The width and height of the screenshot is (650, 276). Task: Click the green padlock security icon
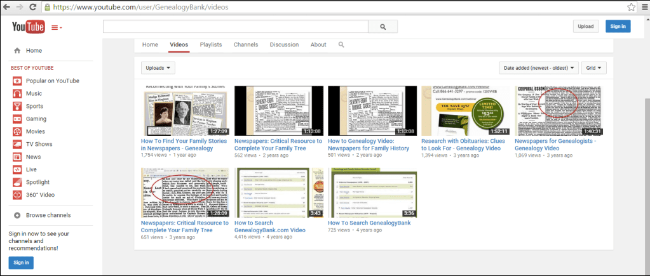(x=47, y=7)
